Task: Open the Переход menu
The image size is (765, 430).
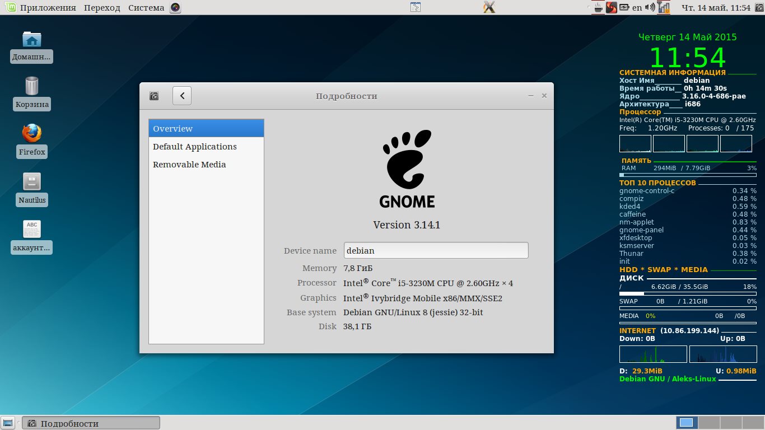Action: [102, 8]
